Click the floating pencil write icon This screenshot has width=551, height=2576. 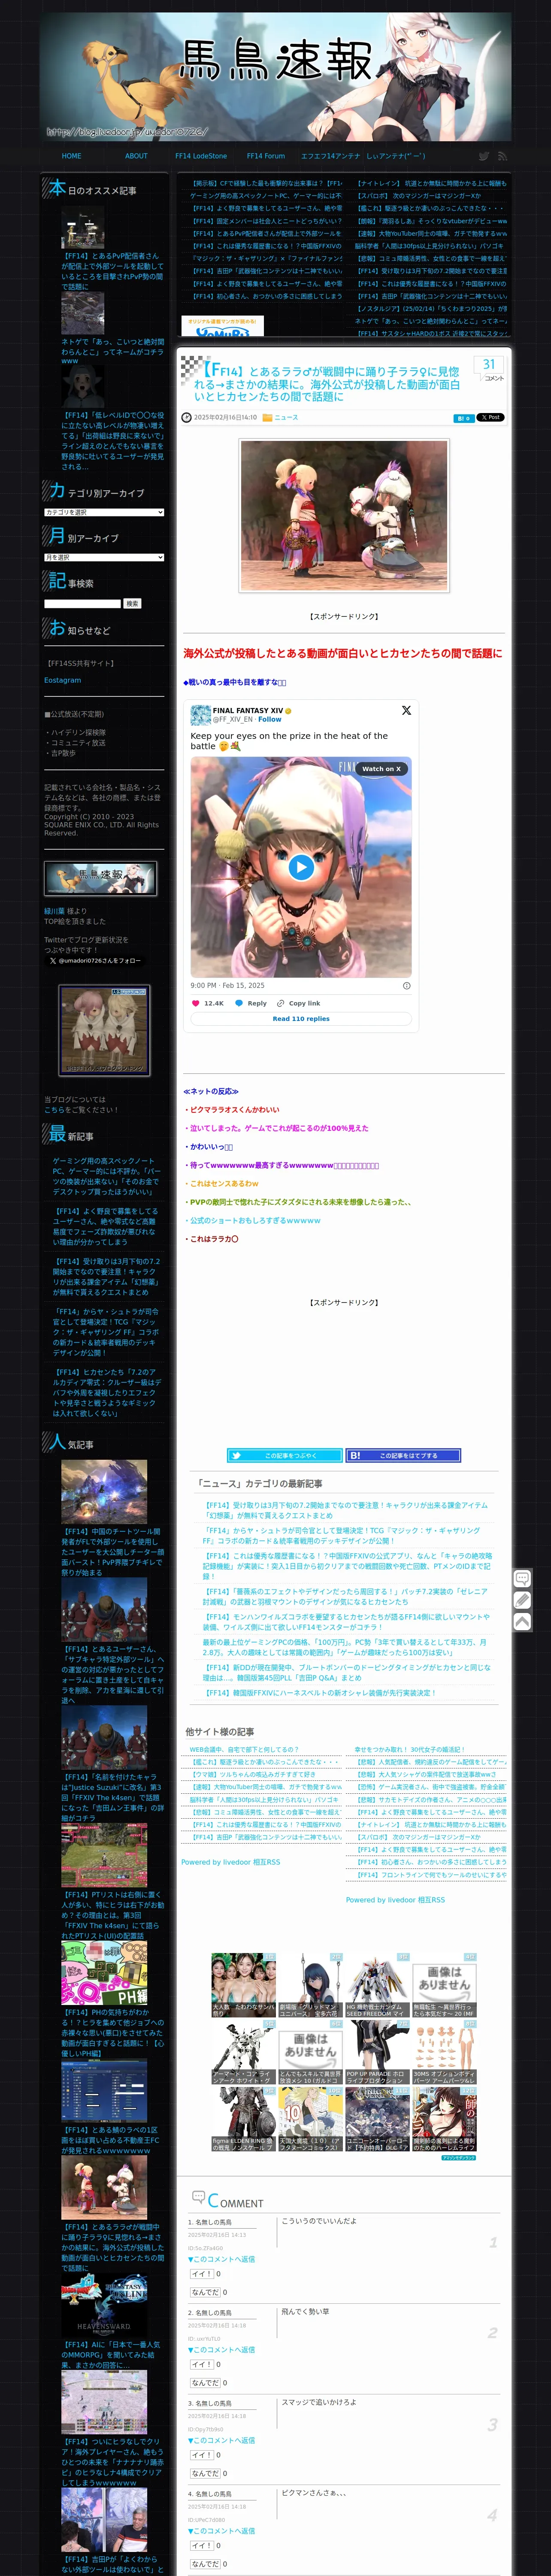pyautogui.click(x=522, y=1600)
